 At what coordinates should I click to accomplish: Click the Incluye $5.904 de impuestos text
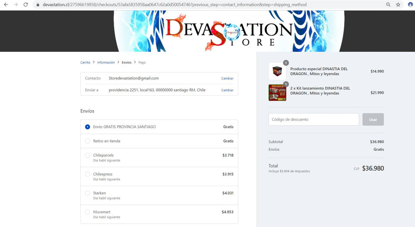[289, 171]
